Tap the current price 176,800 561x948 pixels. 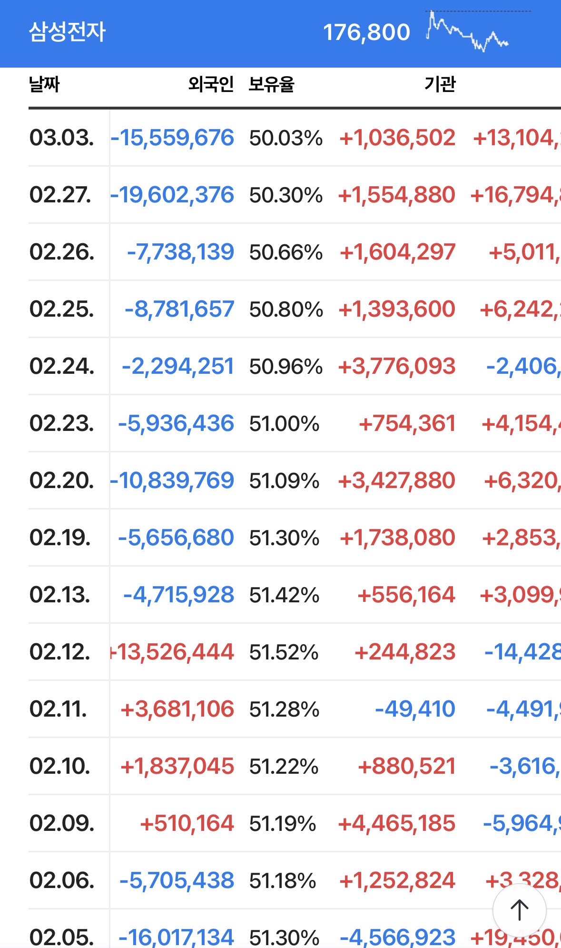click(x=366, y=33)
